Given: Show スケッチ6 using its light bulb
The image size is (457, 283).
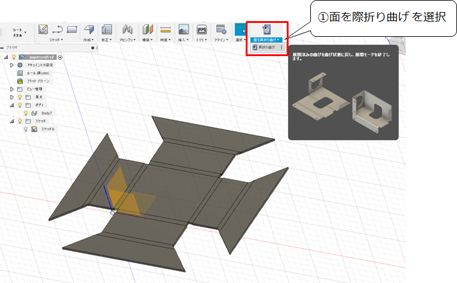Looking at the screenshot, I should [x=26, y=129].
